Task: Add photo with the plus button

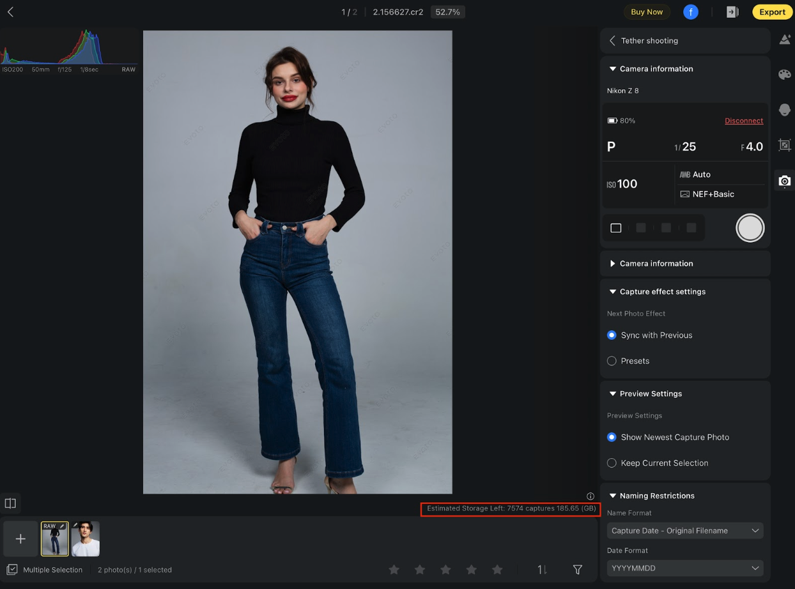Action: point(20,539)
